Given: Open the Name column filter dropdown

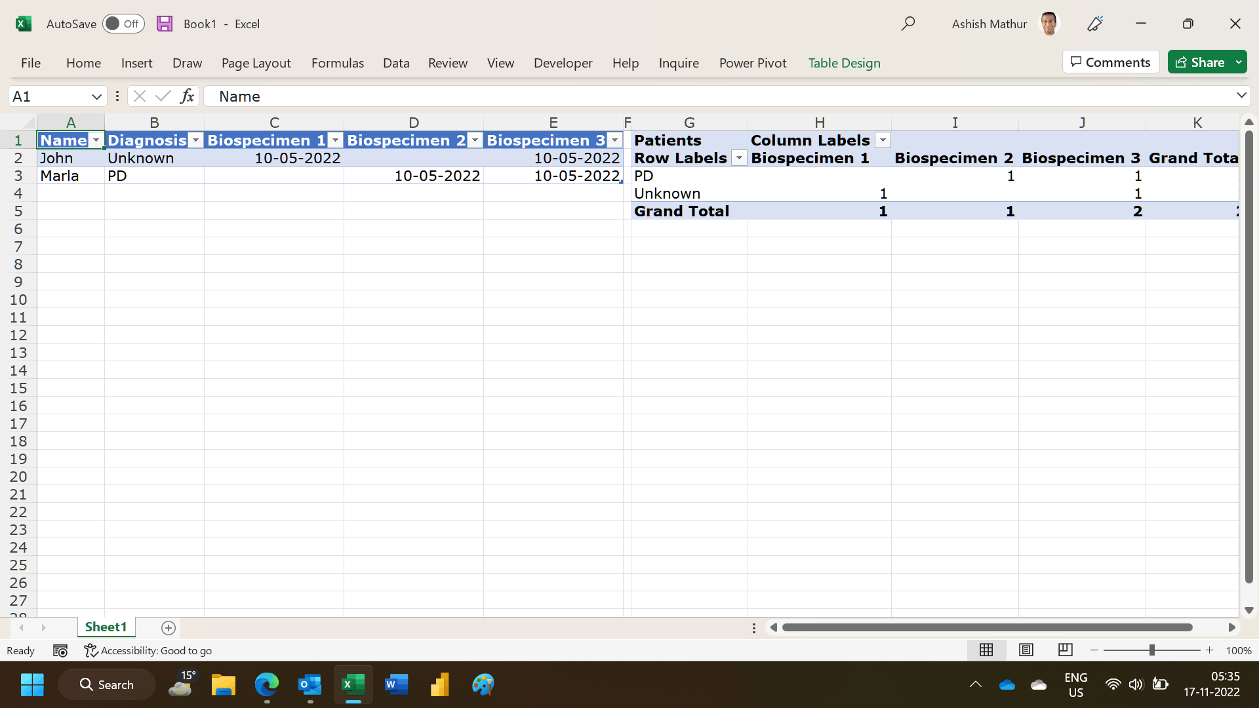Looking at the screenshot, I should (96, 140).
